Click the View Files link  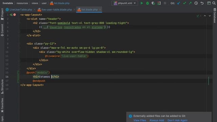pyautogui.click(x=140, y=120)
